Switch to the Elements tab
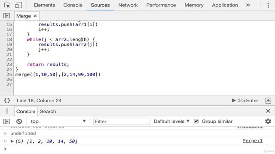 coord(44,5)
